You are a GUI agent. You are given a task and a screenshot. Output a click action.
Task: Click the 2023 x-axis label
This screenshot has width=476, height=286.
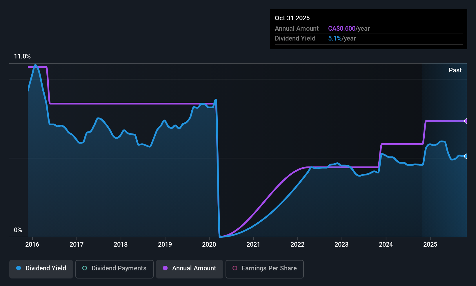click(341, 245)
